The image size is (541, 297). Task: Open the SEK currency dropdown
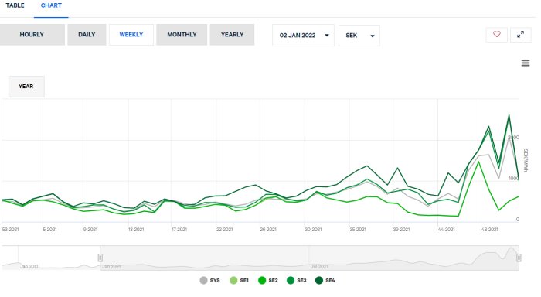coord(359,36)
